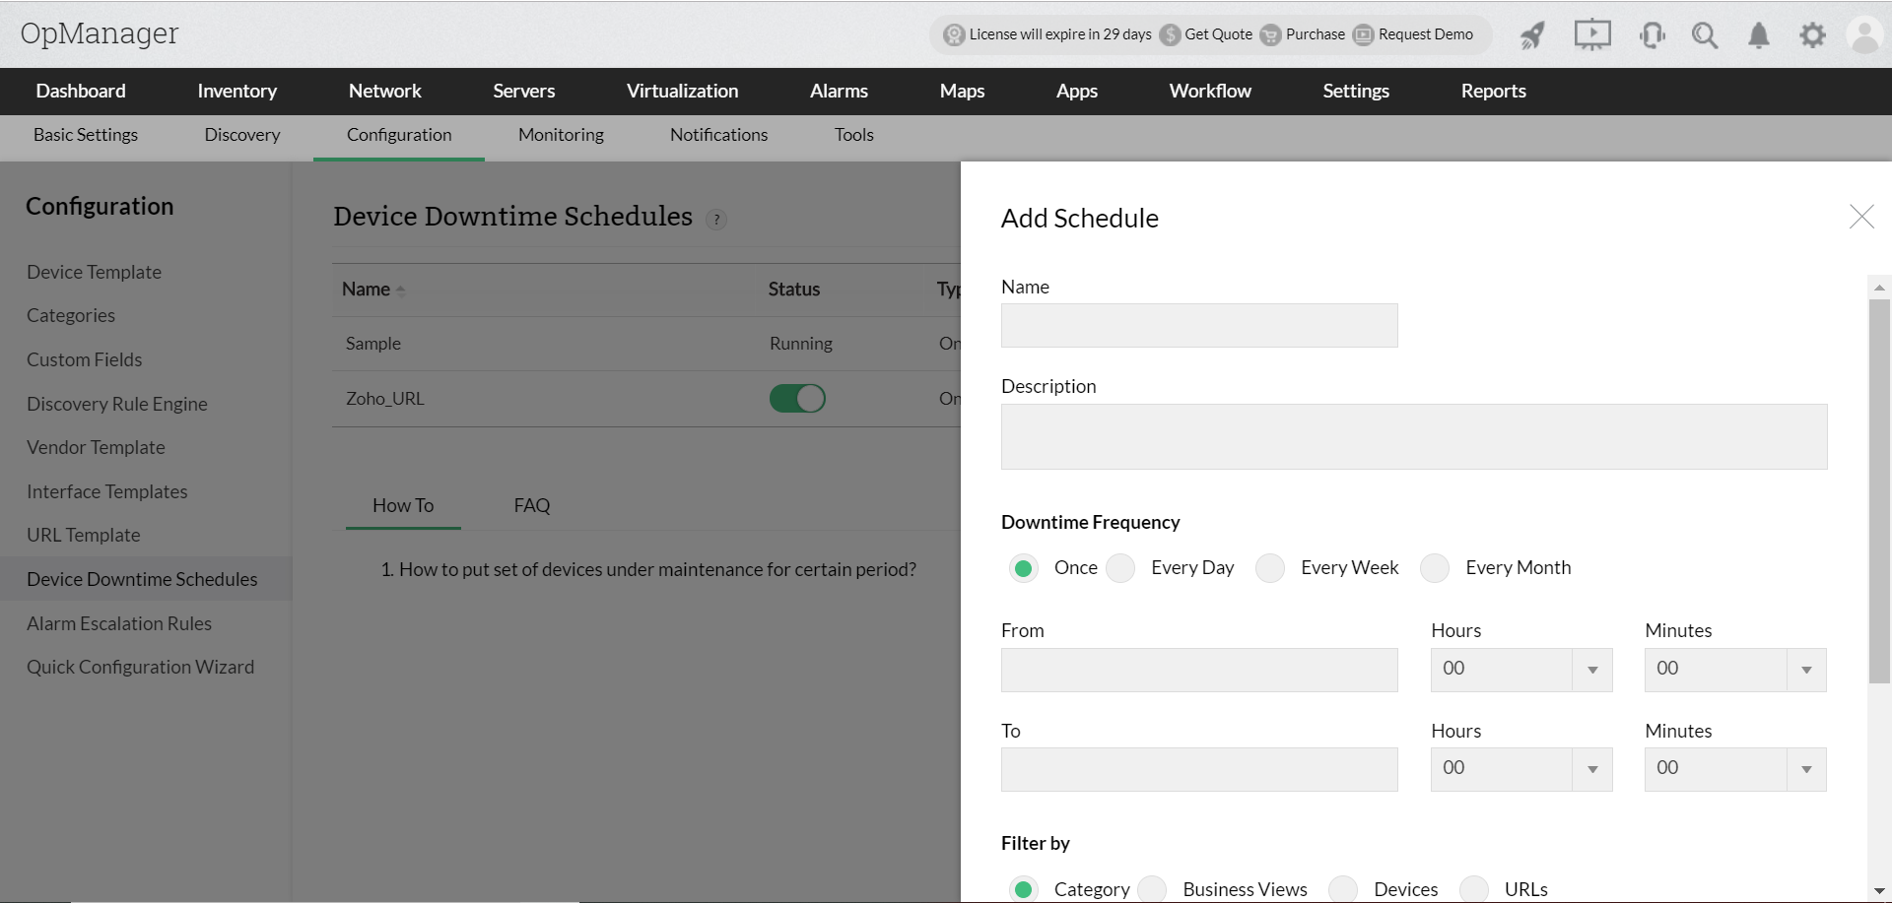Open the alarm bell notifications
1892x903 pixels.
tap(1759, 35)
